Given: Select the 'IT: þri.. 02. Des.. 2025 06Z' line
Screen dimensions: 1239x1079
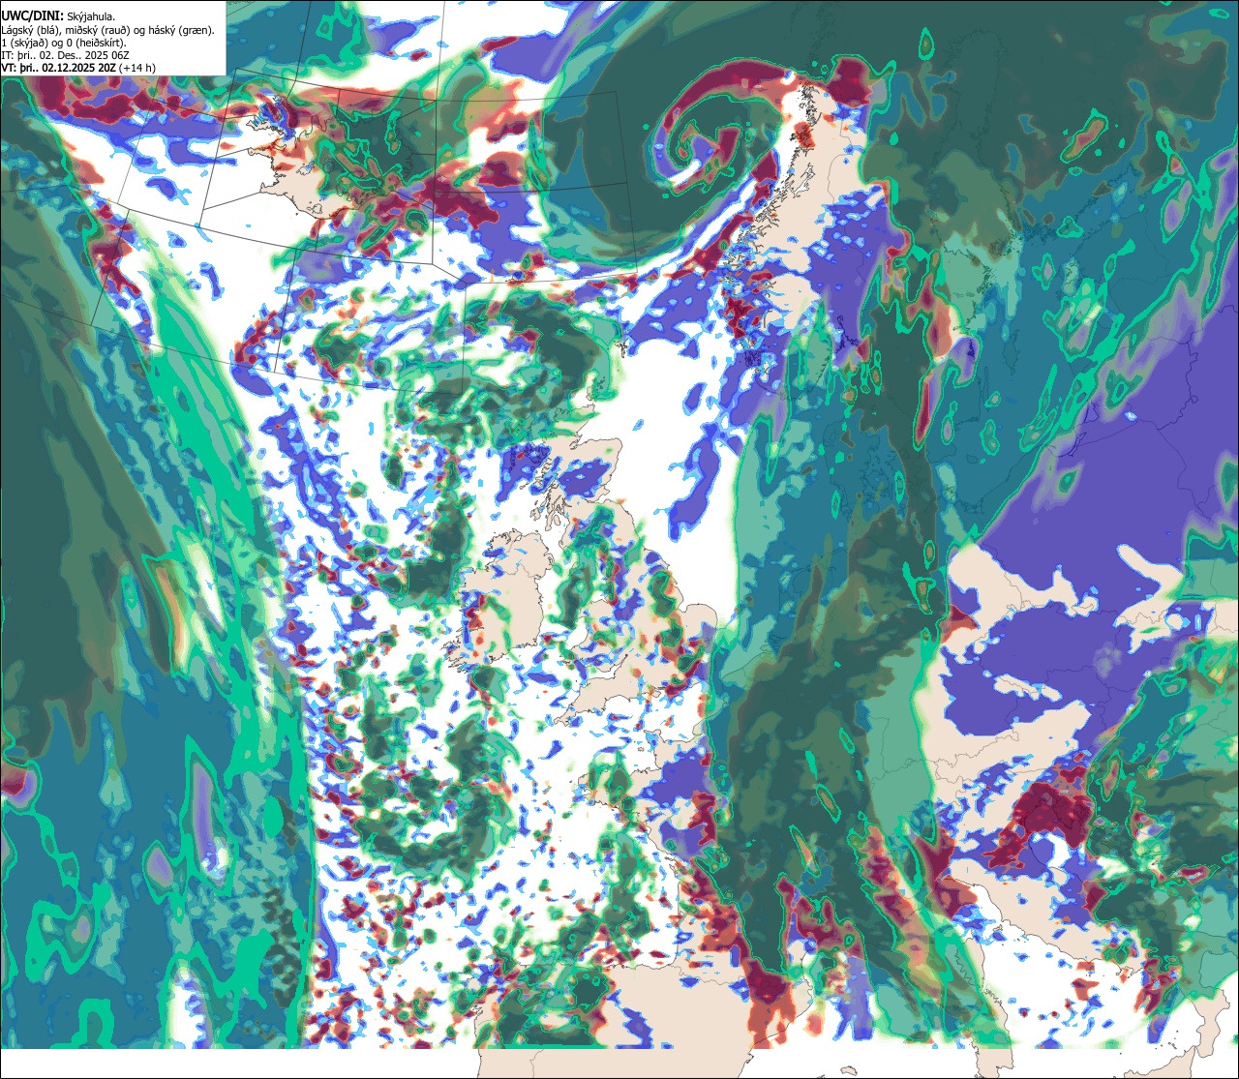Looking at the screenshot, I should 66,55.
